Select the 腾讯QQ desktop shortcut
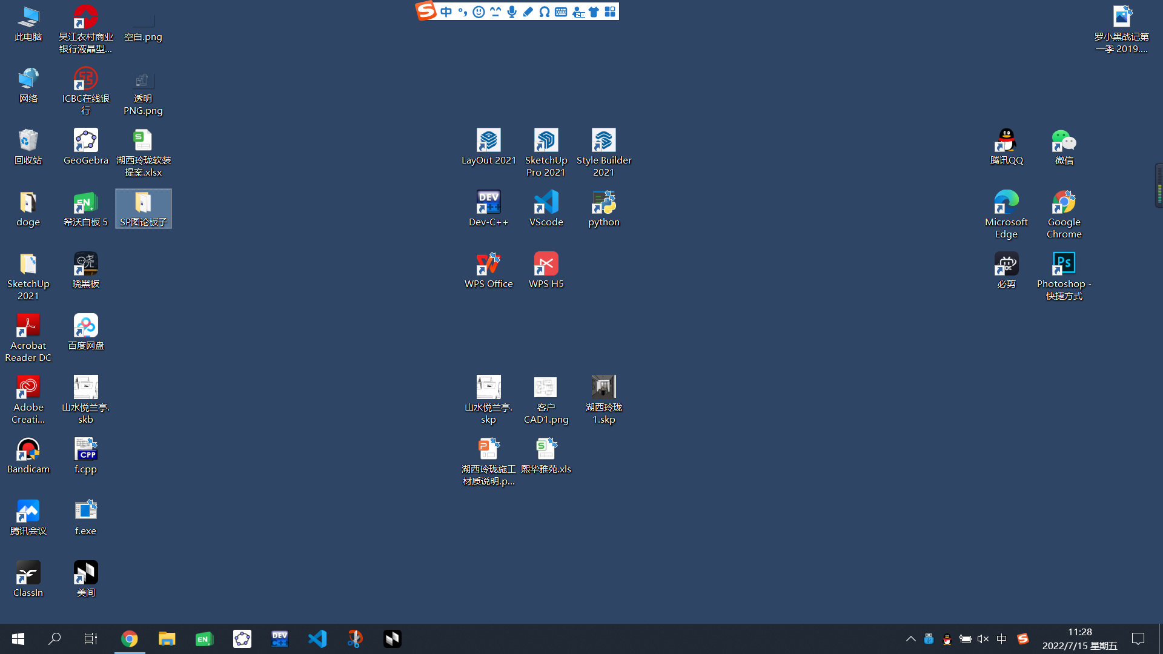Viewport: 1163px width, 654px height. (1006, 148)
